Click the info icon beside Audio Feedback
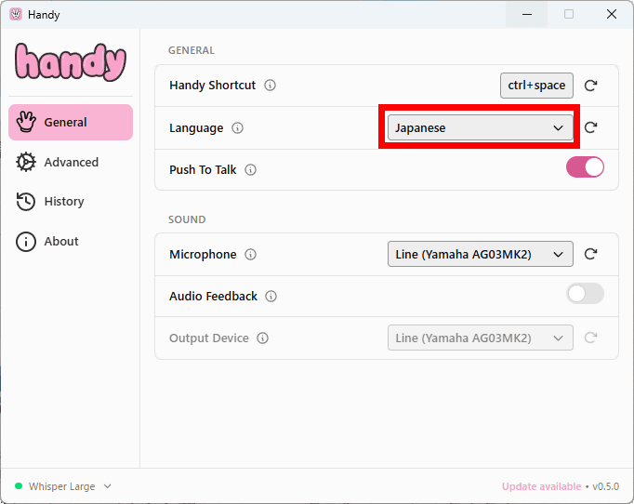The image size is (634, 504). pyautogui.click(x=271, y=297)
